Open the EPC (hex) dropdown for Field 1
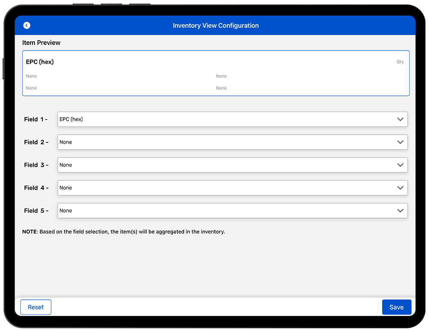Screen dimensions: 428x331 [227, 119]
